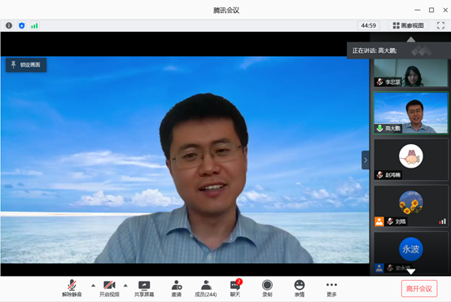Expand video options arrow beside camera
Screen dimensions: 451x302
[x=125, y=286]
